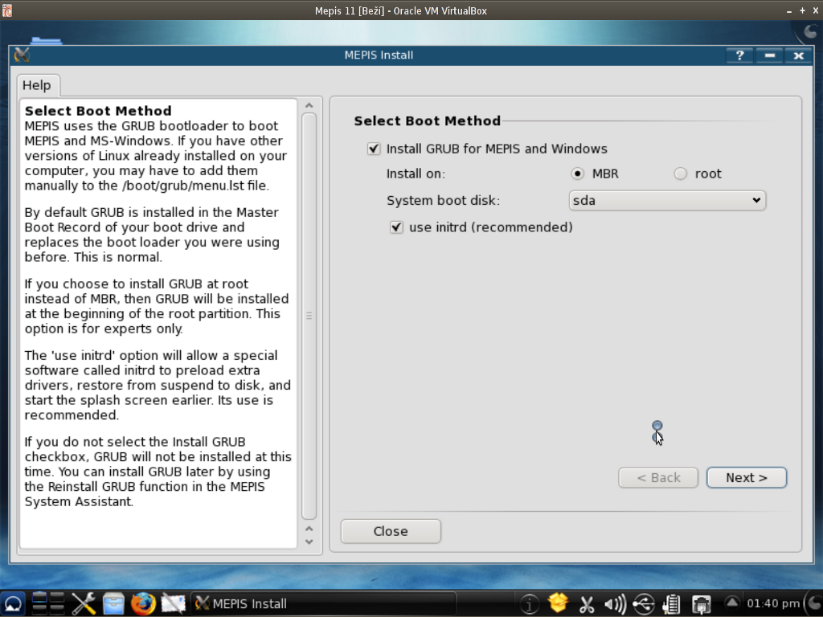This screenshot has height=617, width=823.
Task: Click the volume speaker tray icon
Action: (x=615, y=604)
